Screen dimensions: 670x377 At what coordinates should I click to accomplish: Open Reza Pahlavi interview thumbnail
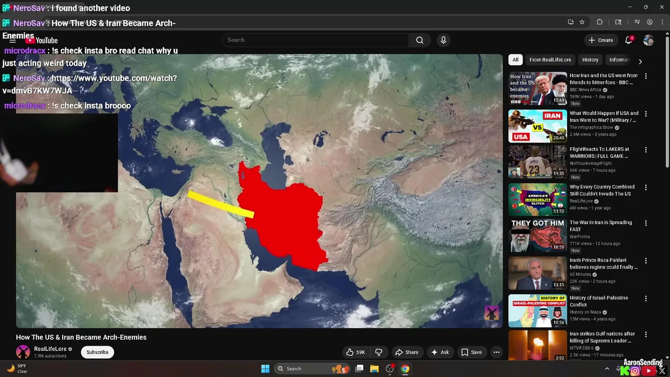coord(538,273)
